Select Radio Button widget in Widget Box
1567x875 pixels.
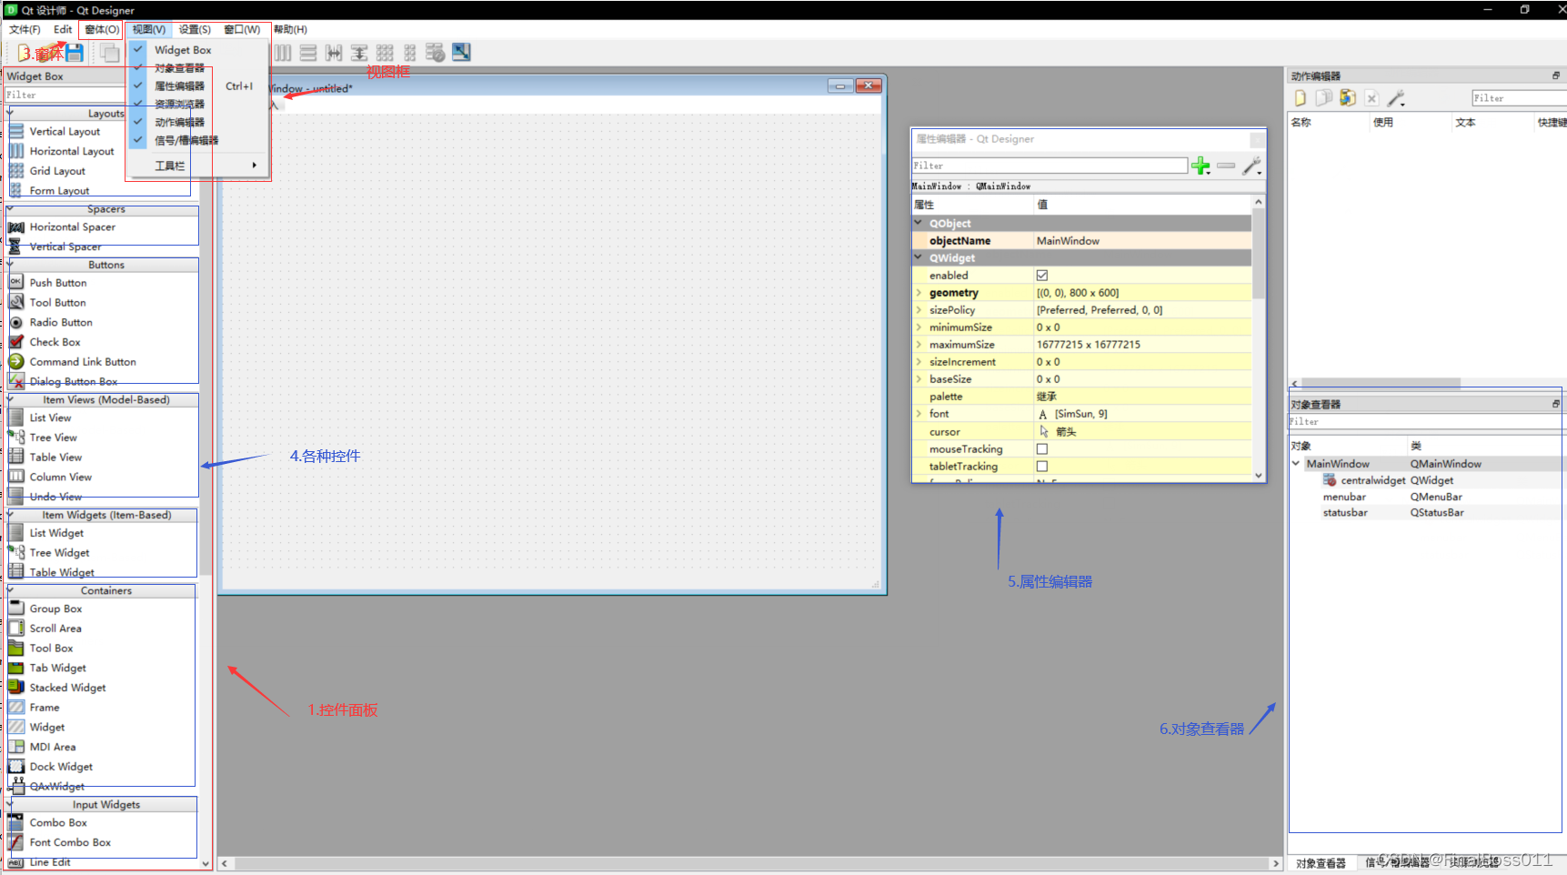61,323
